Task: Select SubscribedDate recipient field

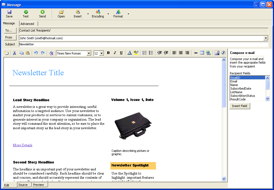Action: point(248,89)
